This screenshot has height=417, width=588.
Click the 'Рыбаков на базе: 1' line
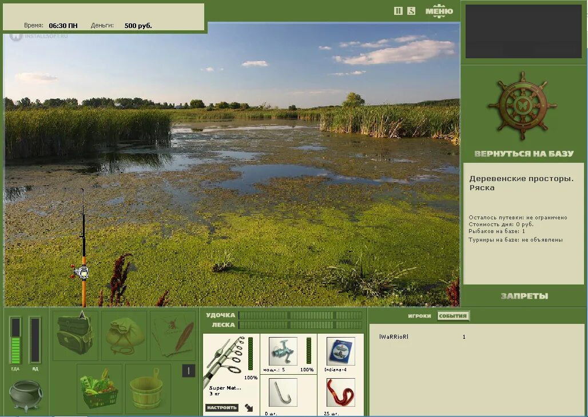pos(497,231)
